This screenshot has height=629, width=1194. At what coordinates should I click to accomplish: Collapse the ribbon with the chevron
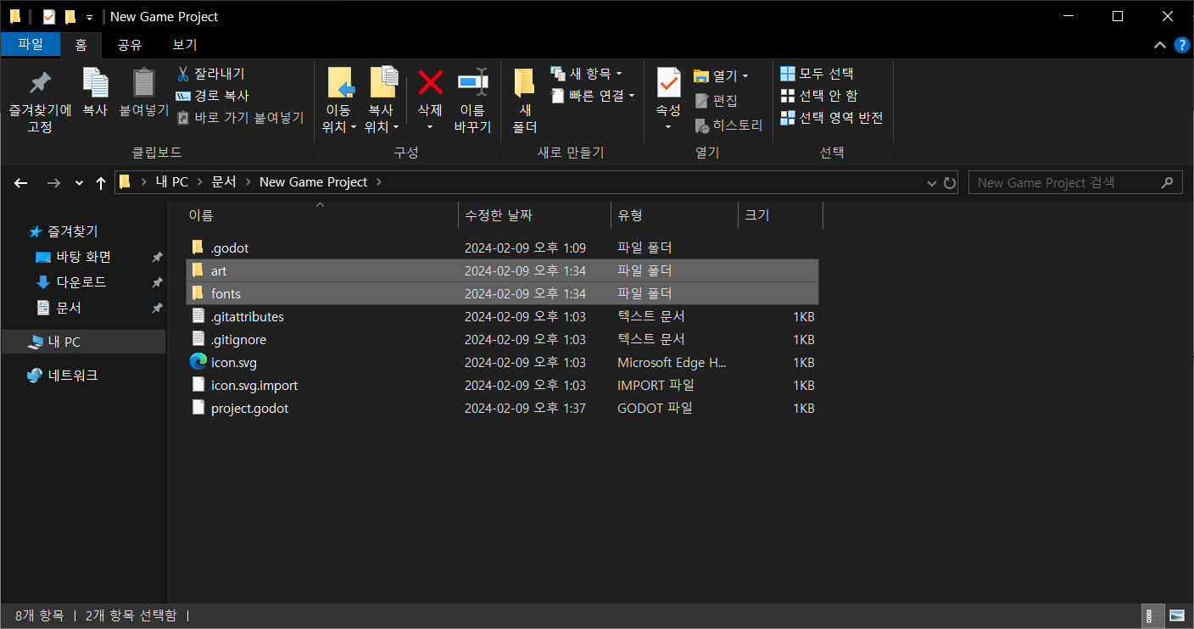point(1159,44)
